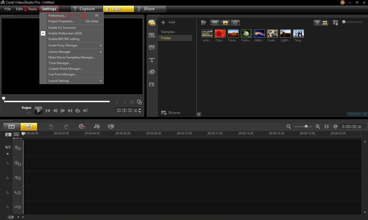Click the Undo arrow
Screen dimensions: 368x220
tap(51, 127)
